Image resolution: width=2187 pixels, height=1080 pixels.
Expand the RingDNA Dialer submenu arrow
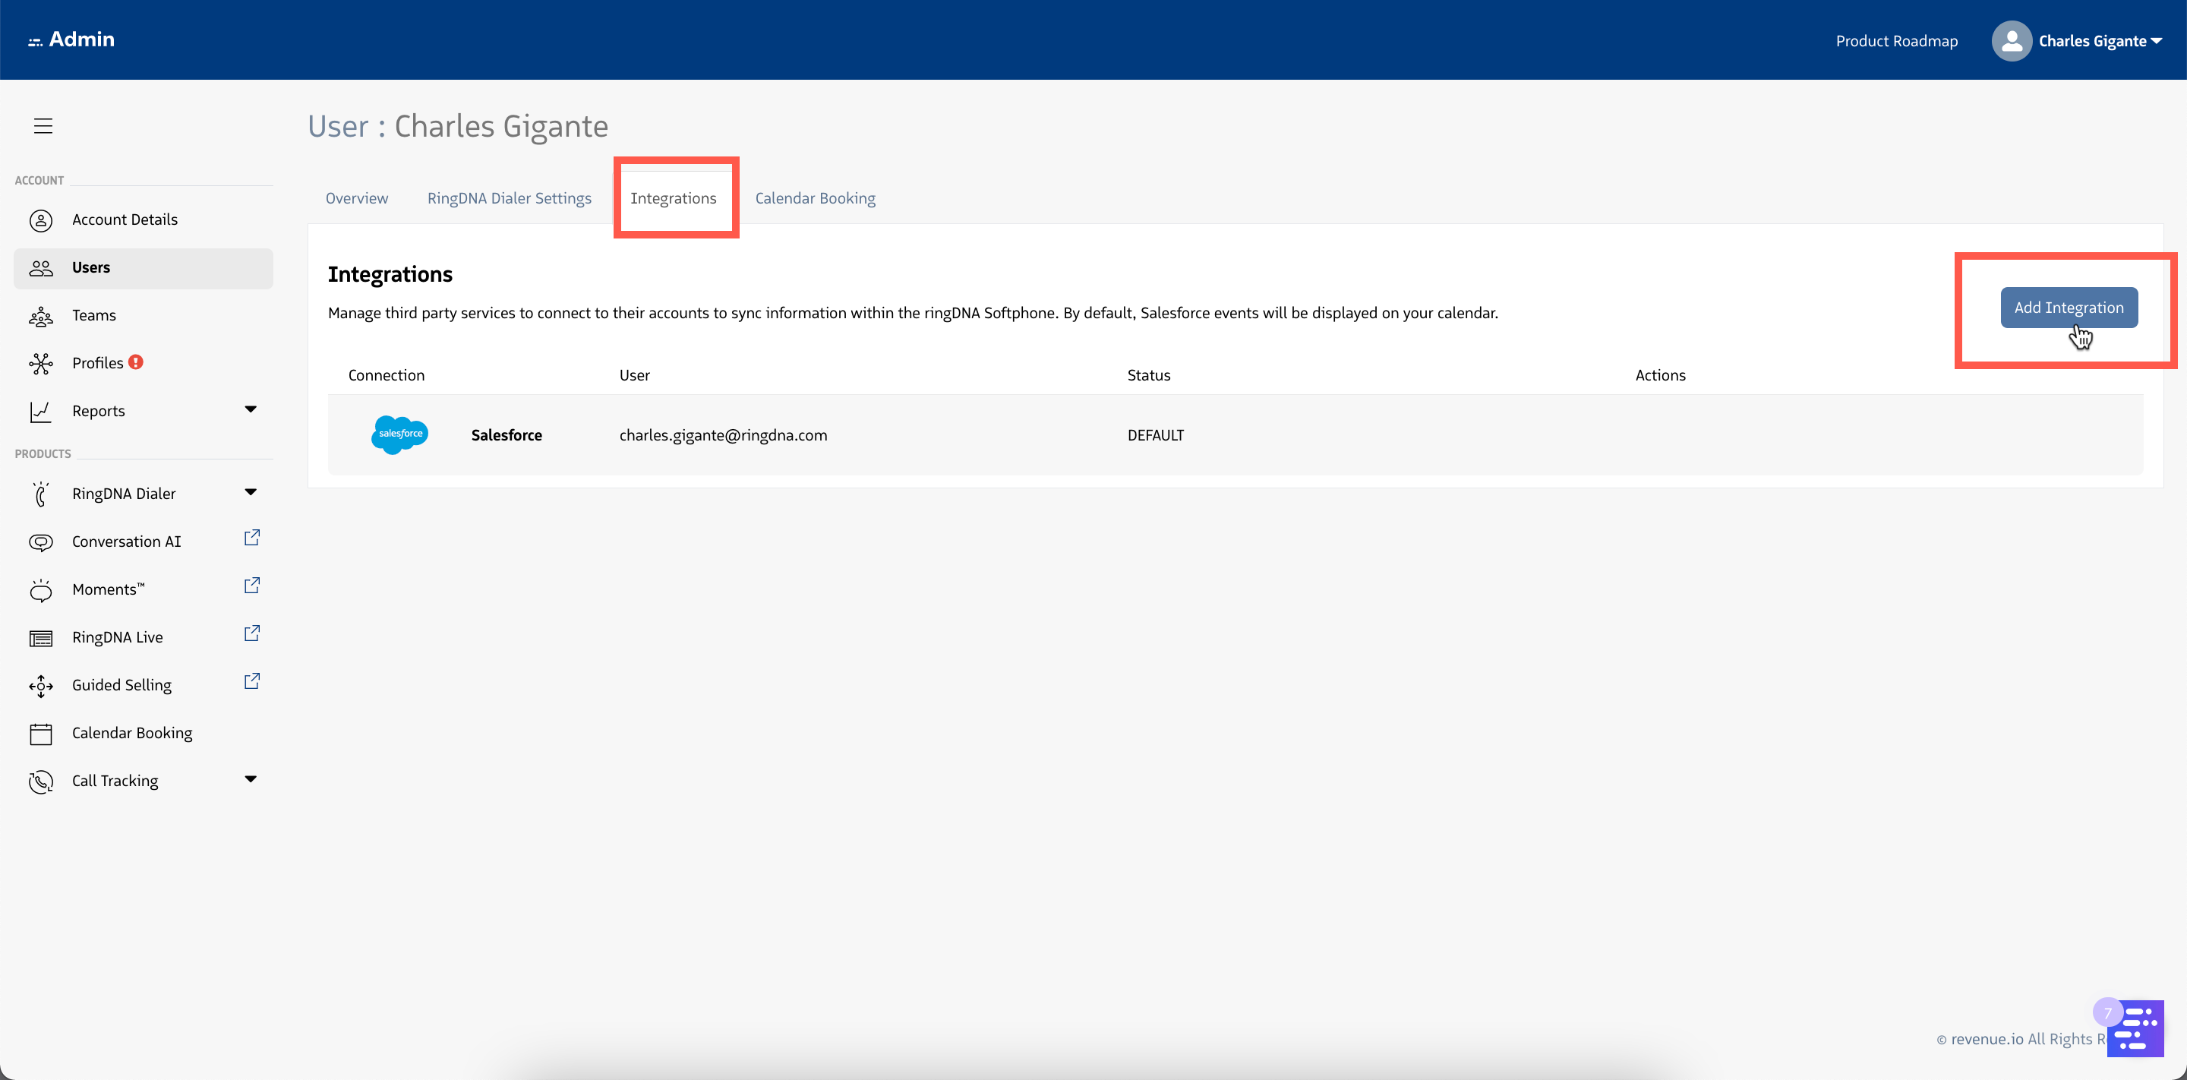pos(251,492)
